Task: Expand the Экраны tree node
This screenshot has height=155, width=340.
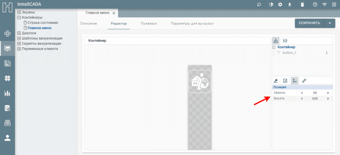Action: click(x=19, y=12)
